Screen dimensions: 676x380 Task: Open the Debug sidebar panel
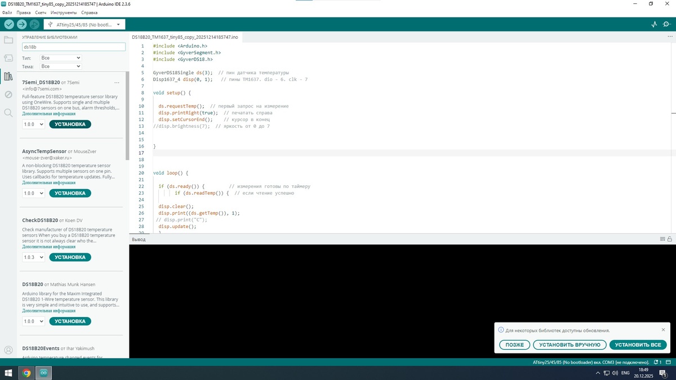8,95
